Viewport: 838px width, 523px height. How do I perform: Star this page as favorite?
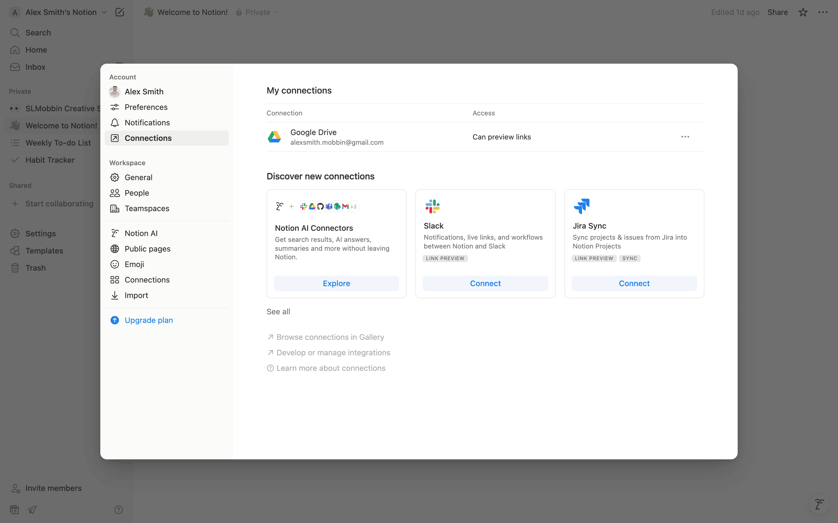coord(803,12)
